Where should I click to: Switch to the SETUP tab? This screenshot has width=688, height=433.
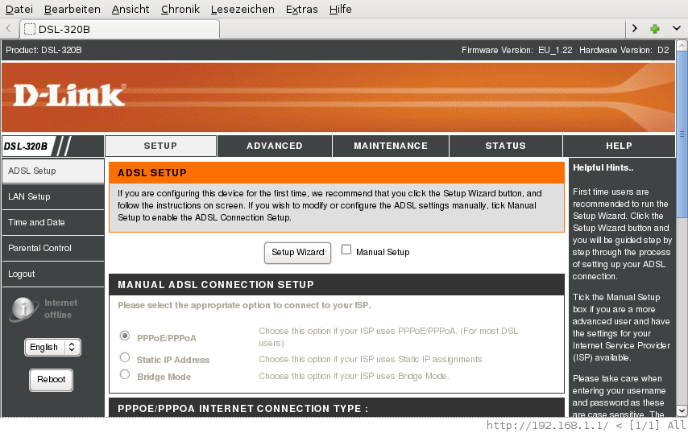160,146
